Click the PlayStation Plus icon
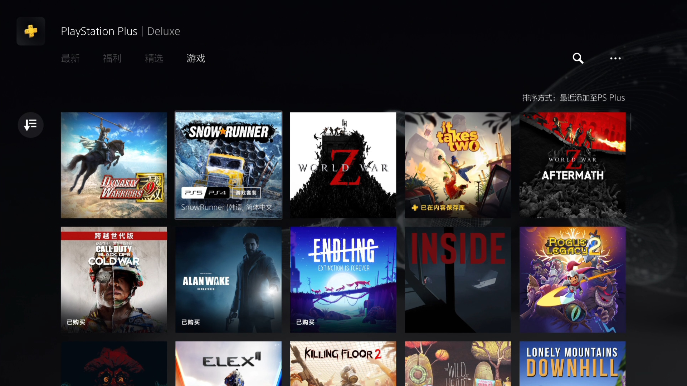687x386 pixels. (31, 31)
